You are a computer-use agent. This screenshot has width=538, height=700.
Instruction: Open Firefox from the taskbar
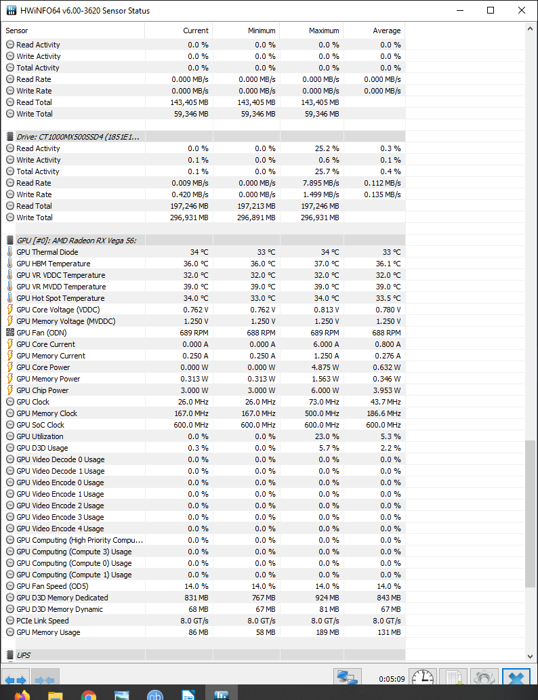tap(22, 695)
